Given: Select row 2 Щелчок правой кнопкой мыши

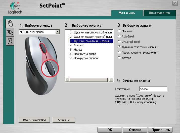Looking at the screenshot, I should tap(91, 37).
